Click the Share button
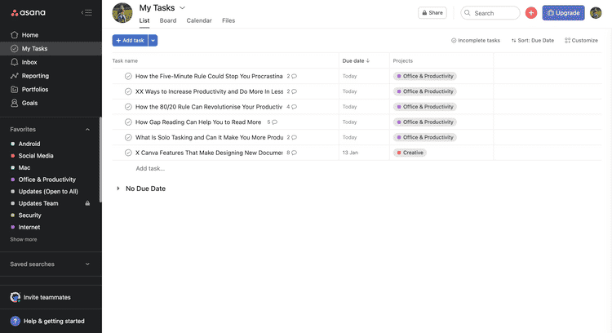This screenshot has height=333, width=612. [432, 13]
